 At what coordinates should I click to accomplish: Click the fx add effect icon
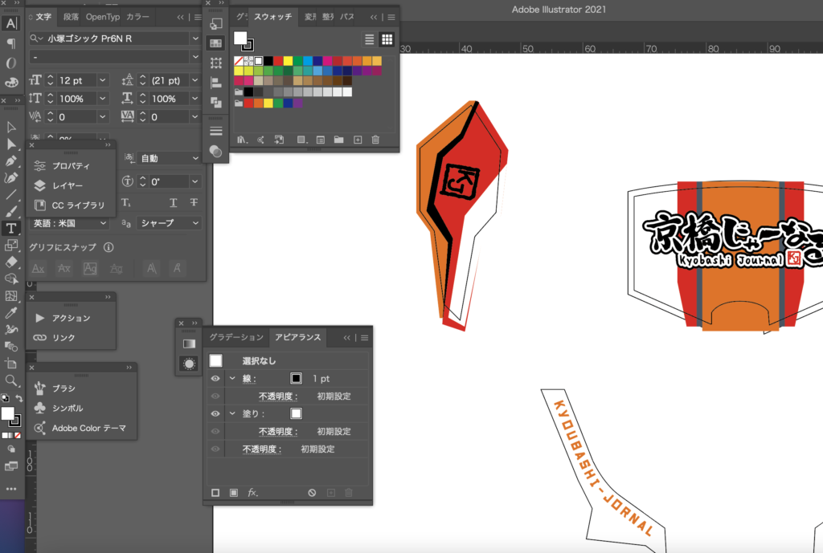[252, 492]
